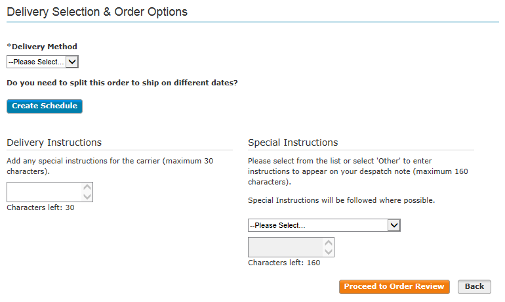Click the Special Instructions dropdown chevron
505x302 pixels.
[394, 225]
